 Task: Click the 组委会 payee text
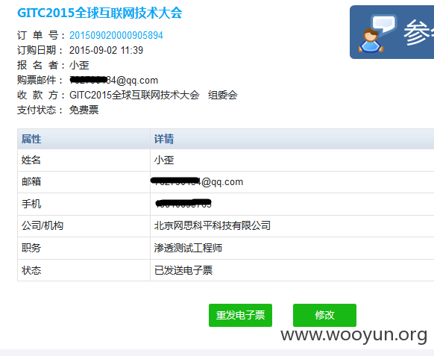[223, 96]
